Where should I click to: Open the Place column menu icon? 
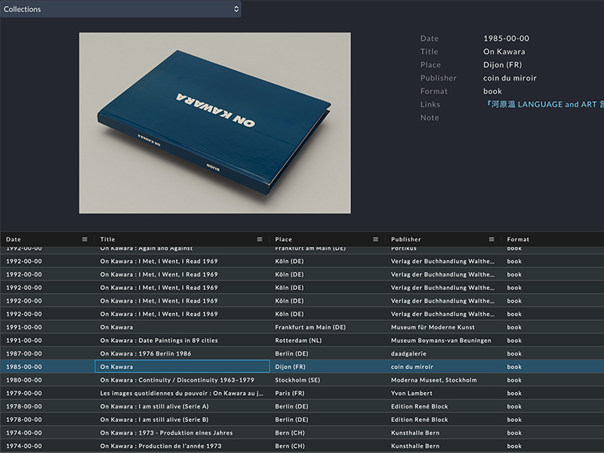tap(375, 239)
